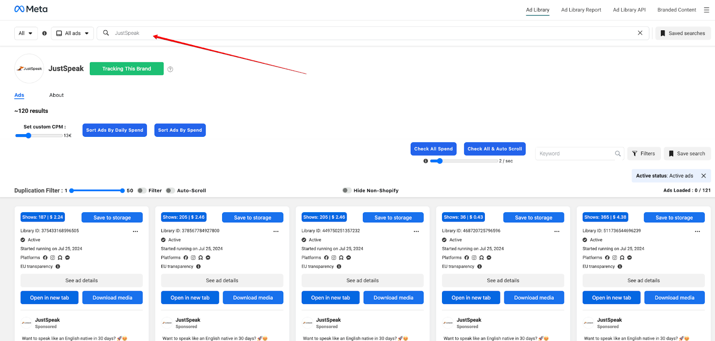The image size is (715, 341).
Task: Click EU transparency info icon on fifth ad
Action: click(620, 267)
